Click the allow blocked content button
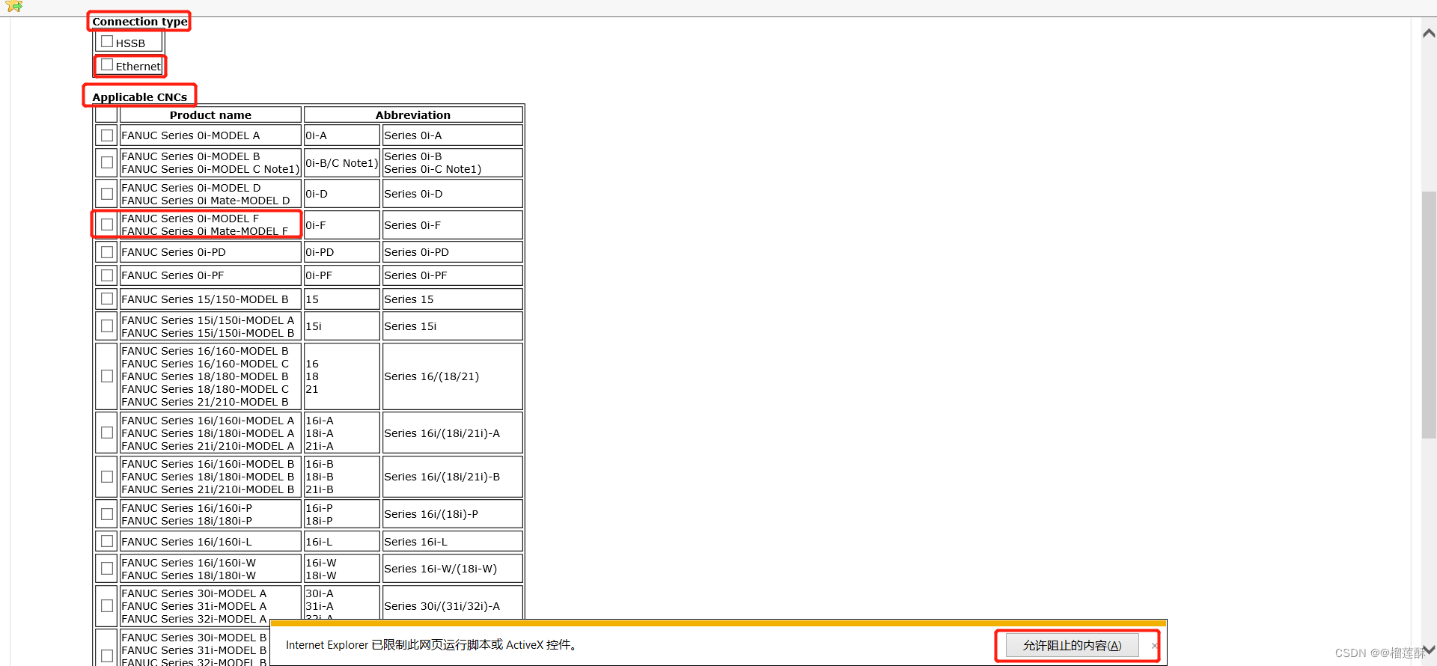The width and height of the screenshot is (1437, 666). click(x=1072, y=645)
